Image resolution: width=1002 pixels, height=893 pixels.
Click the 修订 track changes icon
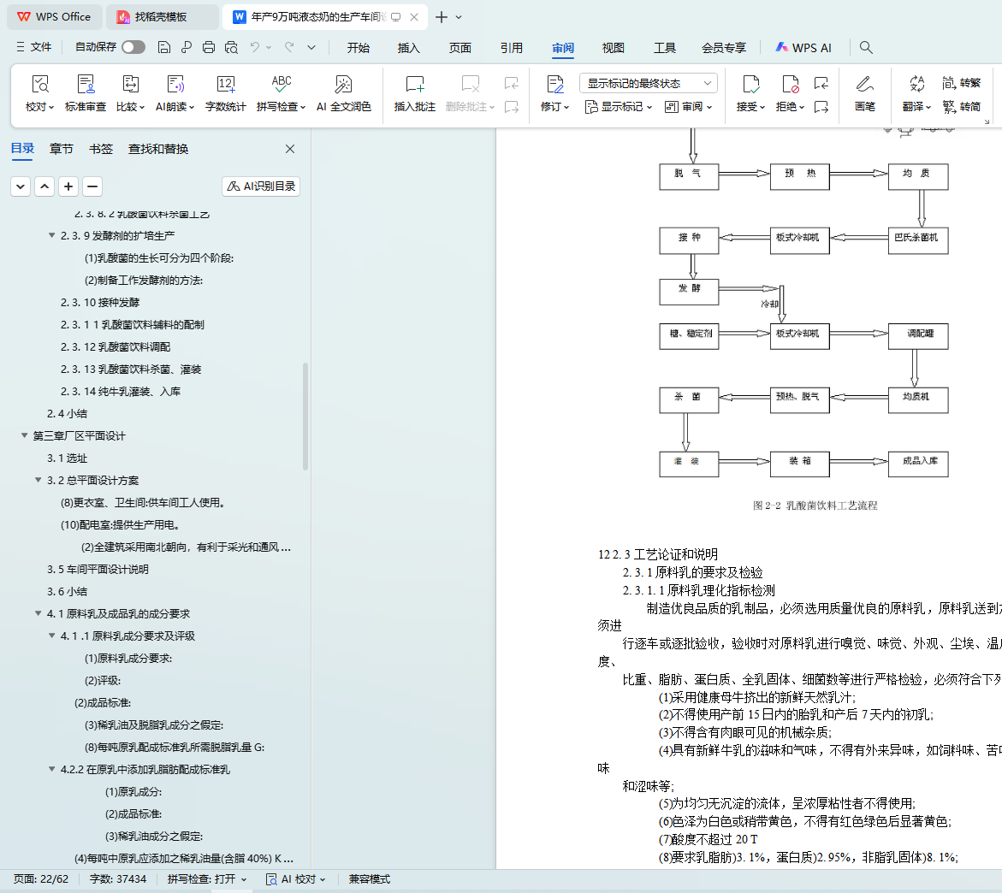click(x=554, y=85)
